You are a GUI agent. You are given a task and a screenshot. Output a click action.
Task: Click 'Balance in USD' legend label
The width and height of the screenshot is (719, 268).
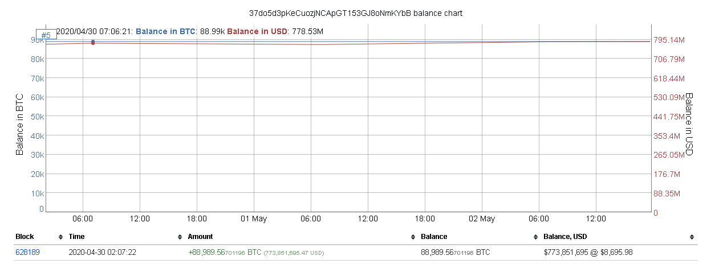tap(257, 31)
